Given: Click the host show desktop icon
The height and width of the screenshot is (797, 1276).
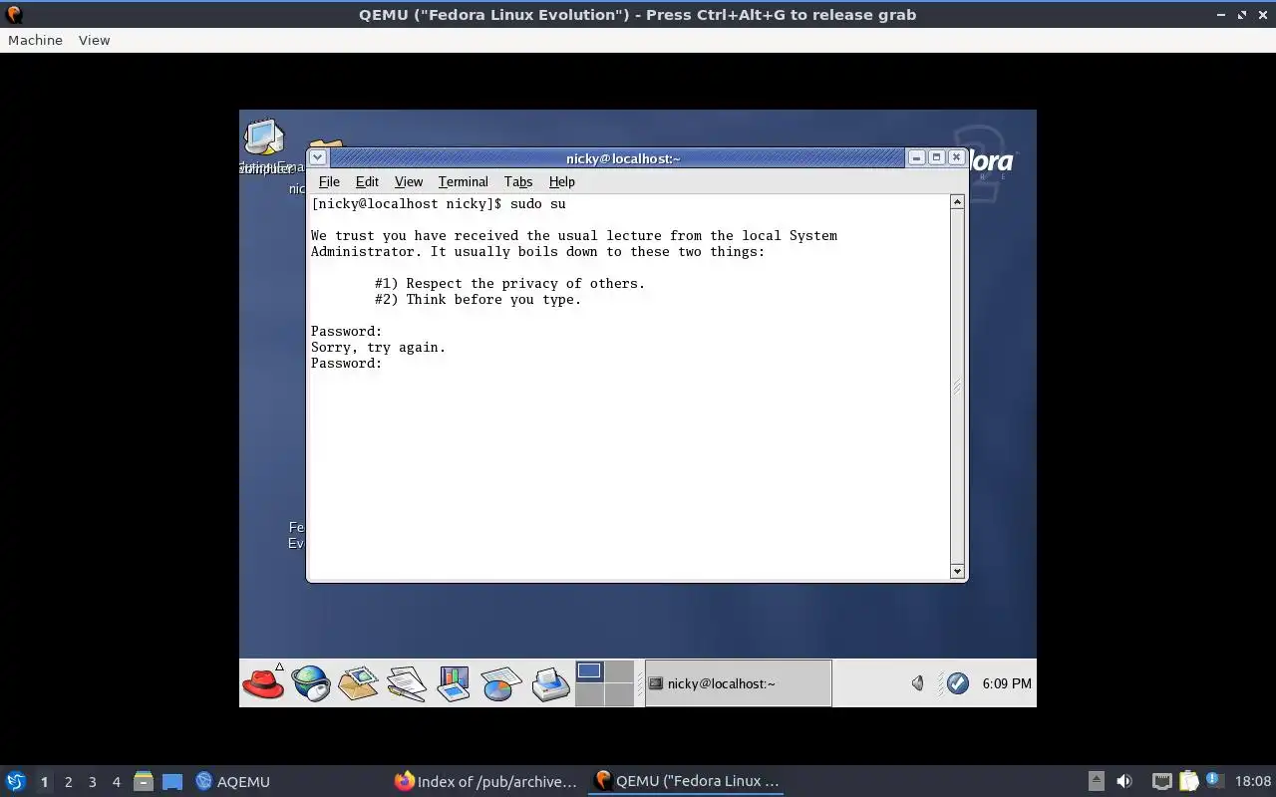Looking at the screenshot, I should pos(172,781).
